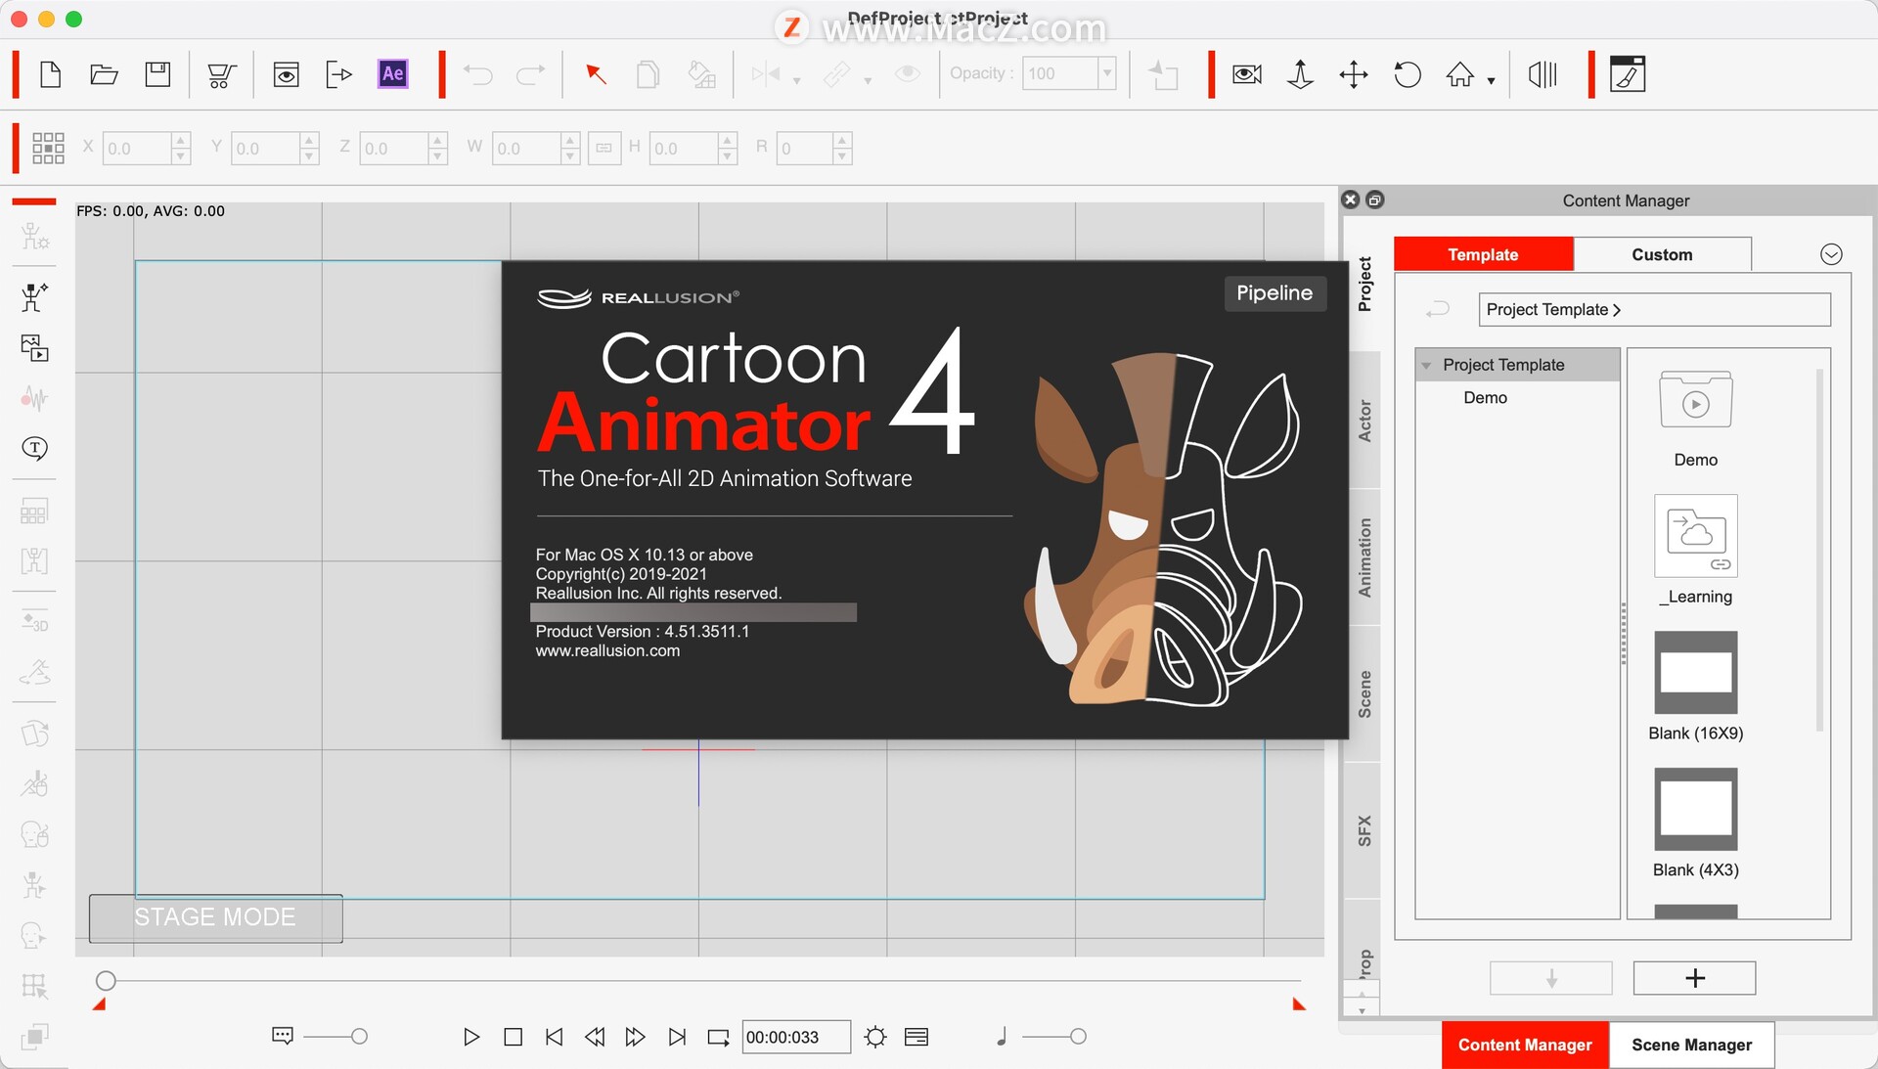The image size is (1878, 1069).
Task: Click the camera view toolbar icon
Action: (1245, 73)
